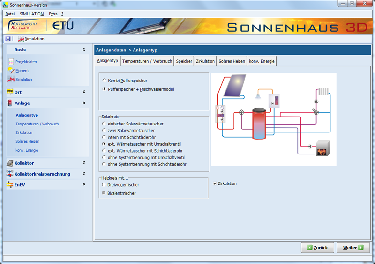
Task: Collapse the Basis section chevron
Action: 84,50
